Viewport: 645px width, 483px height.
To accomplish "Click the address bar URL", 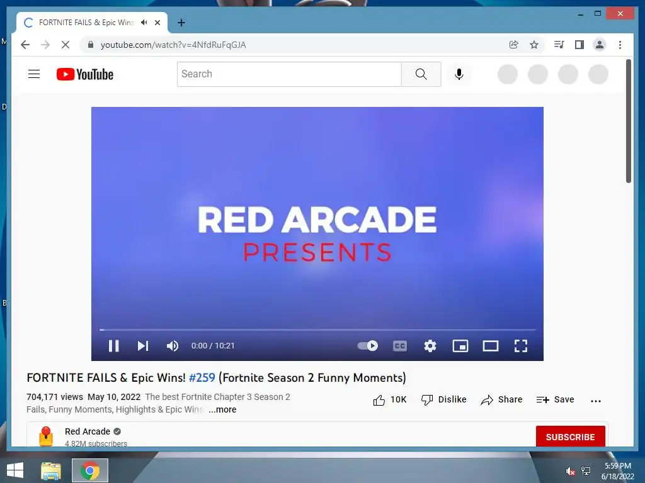I will (173, 45).
